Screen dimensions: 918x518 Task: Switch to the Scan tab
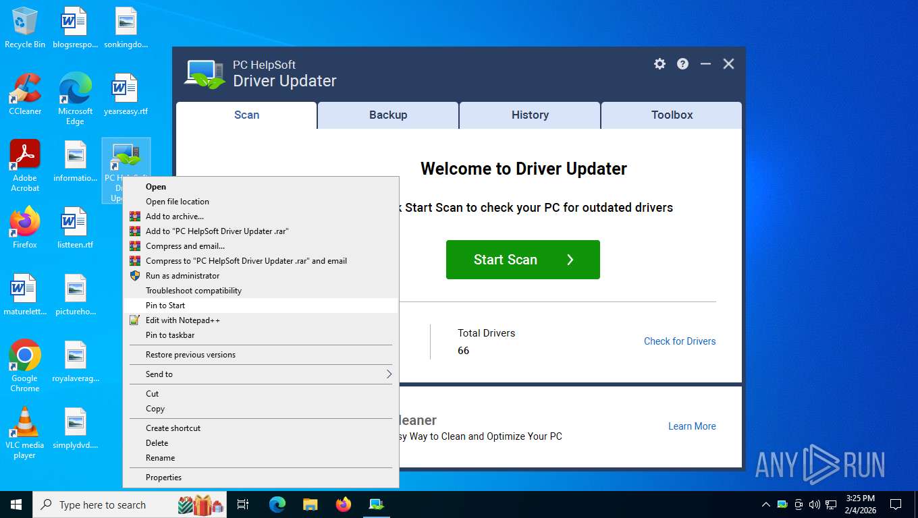pos(246,115)
